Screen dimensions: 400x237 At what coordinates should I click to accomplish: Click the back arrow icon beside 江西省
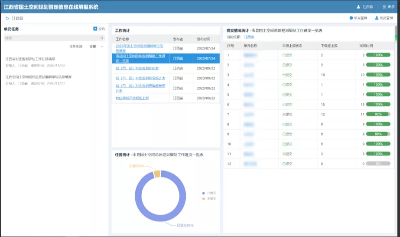point(7,18)
